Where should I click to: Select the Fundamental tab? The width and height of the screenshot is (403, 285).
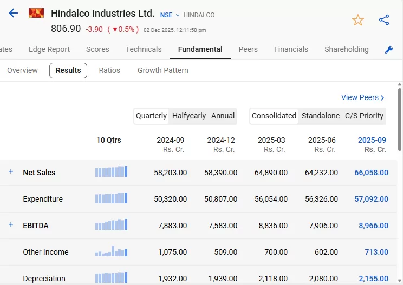pos(200,49)
